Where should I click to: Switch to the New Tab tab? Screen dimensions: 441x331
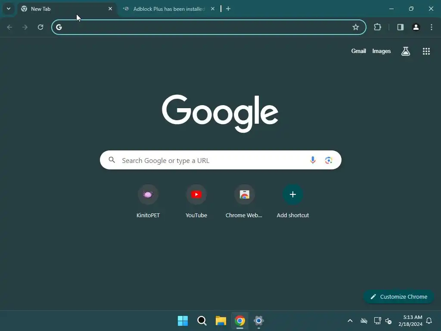[x=67, y=9]
